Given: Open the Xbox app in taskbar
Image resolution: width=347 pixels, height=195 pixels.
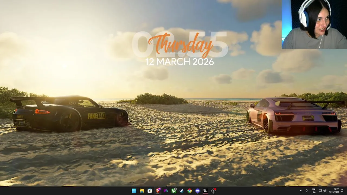Looking at the screenshot, I should click(174, 191).
